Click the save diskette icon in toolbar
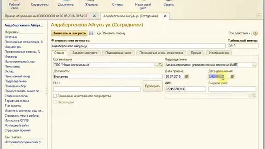The height and width of the screenshot is (149, 265). (x=91, y=33)
